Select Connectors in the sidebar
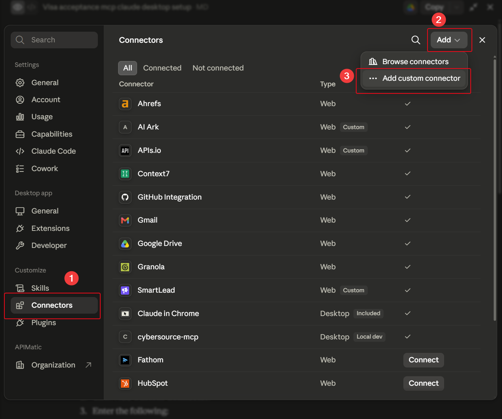Screen dimensions: 502x419 (x=54, y=305)
